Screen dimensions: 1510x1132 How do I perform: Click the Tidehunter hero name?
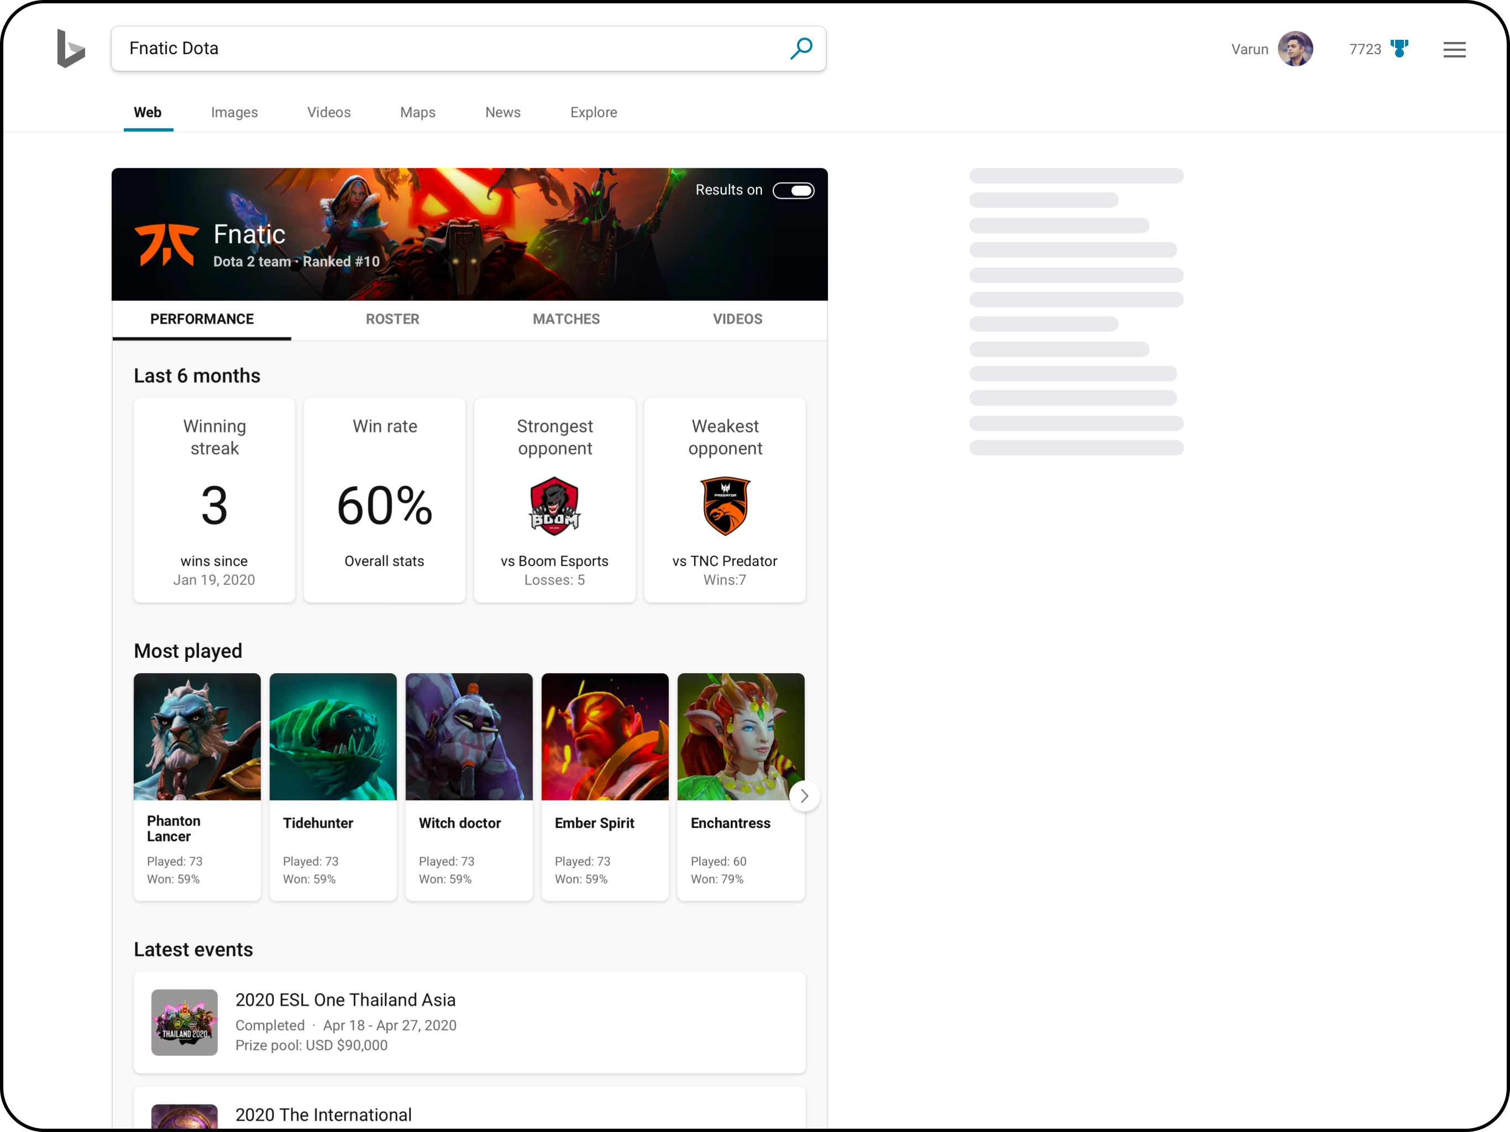click(x=318, y=824)
